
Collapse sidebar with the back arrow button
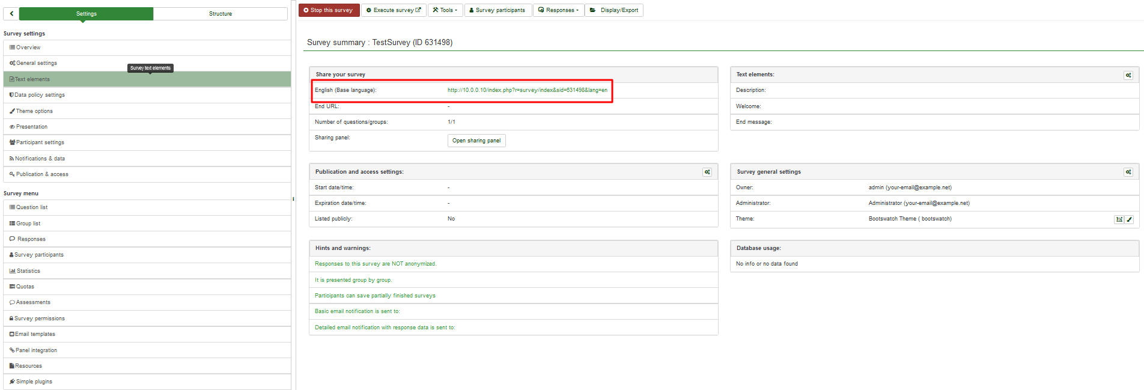pyautogui.click(x=11, y=14)
